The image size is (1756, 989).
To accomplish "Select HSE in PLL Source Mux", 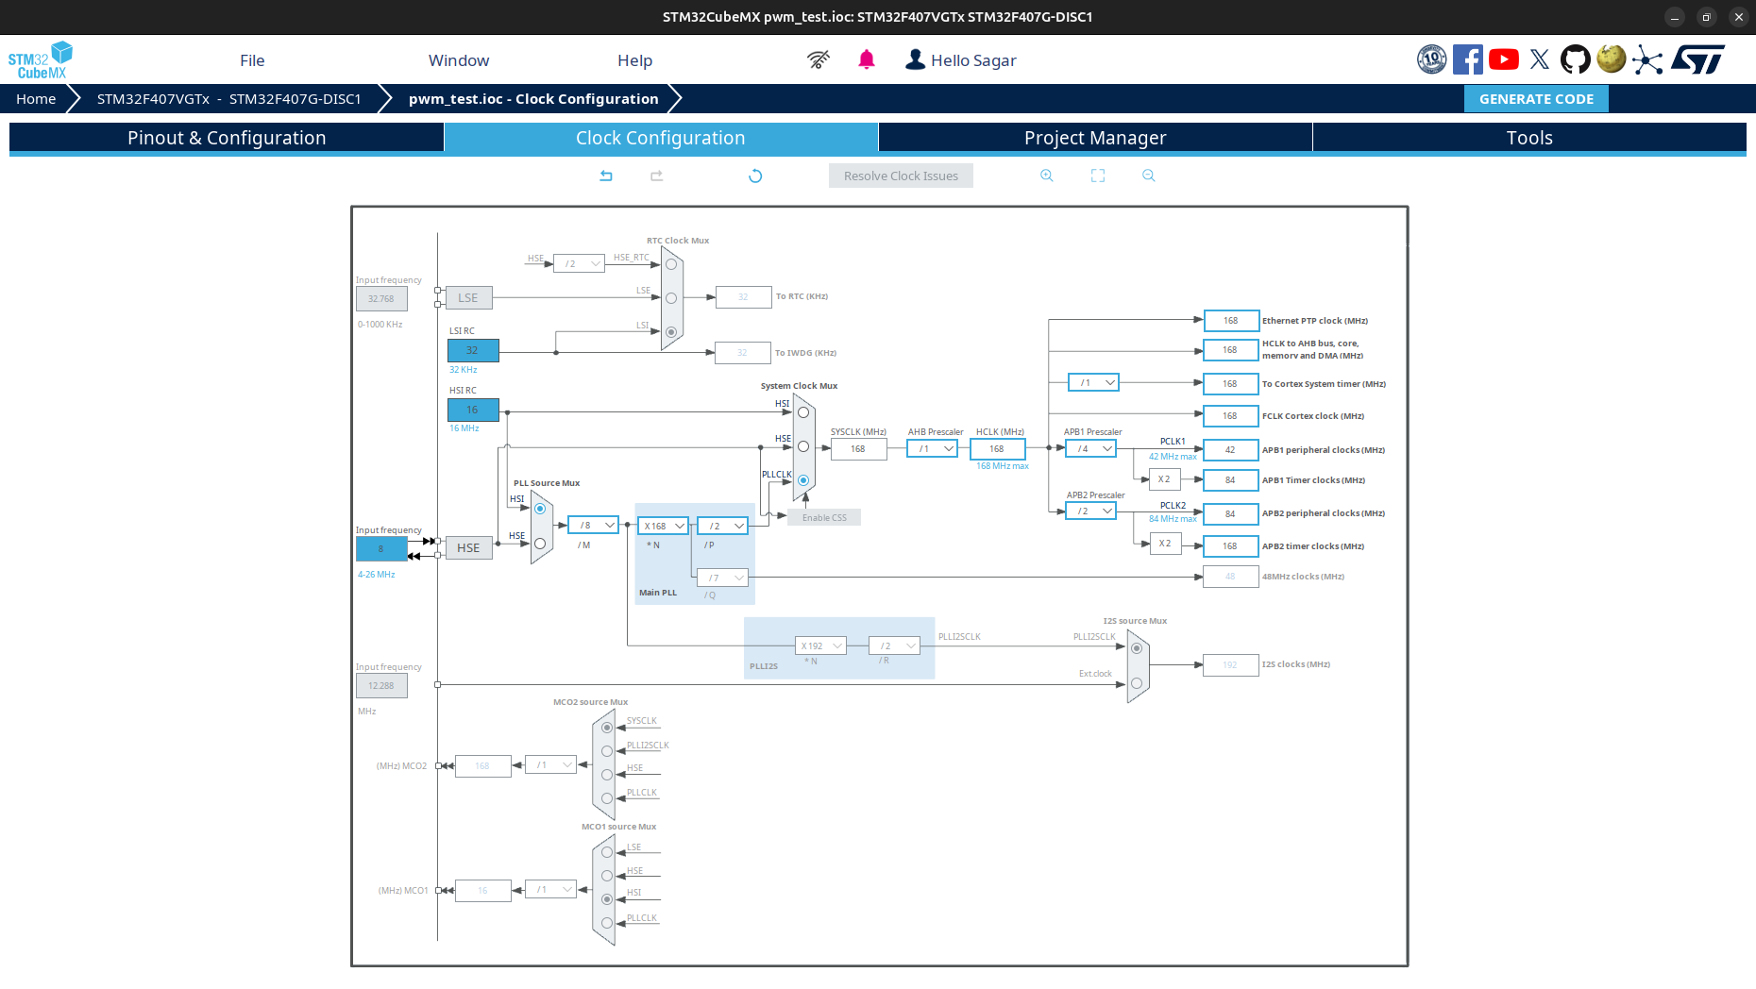I will [x=540, y=544].
